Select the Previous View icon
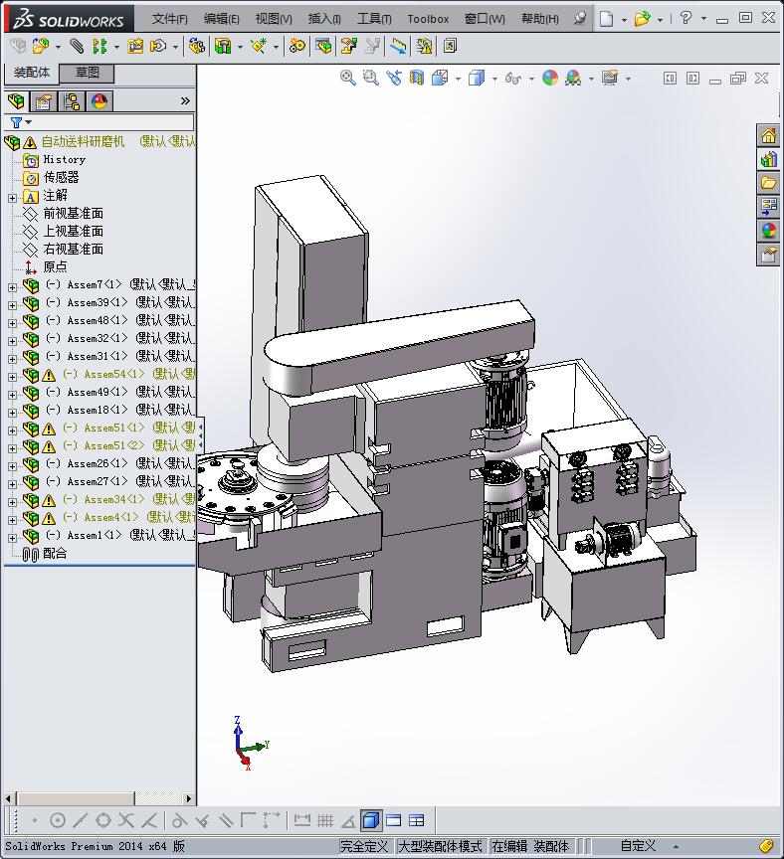This screenshot has width=784, height=859. (394, 78)
